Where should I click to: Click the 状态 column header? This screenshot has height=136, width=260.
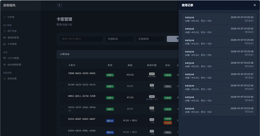coord(168,65)
